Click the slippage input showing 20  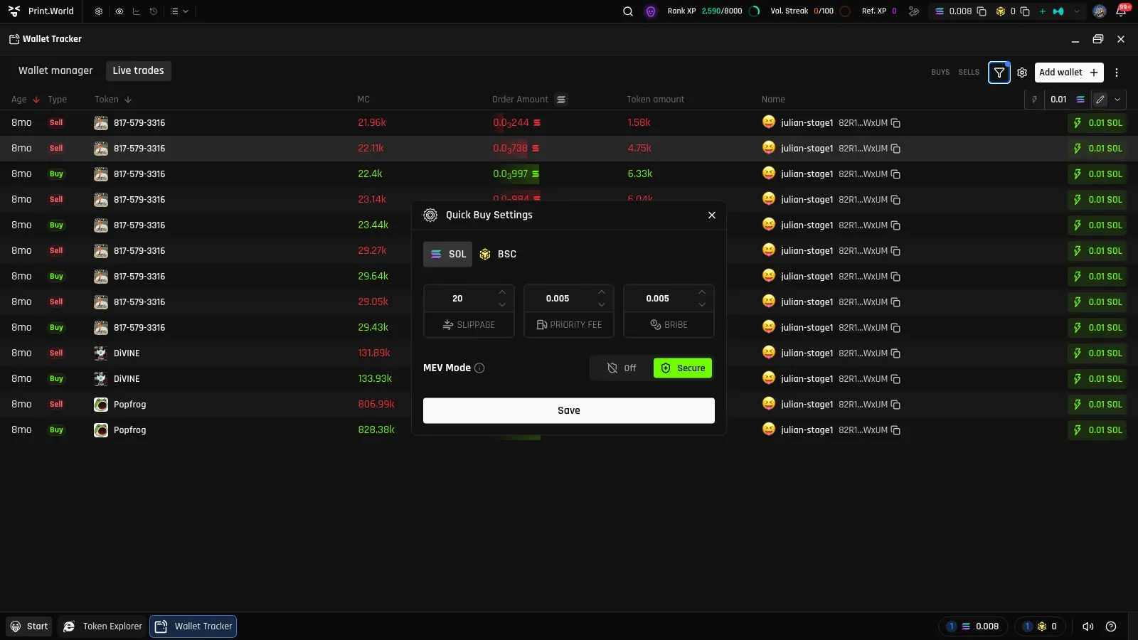457,299
